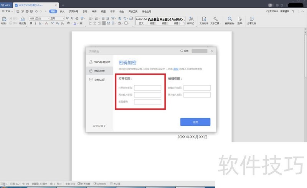Click the Format Painter brush icon
This screenshot has width=307, height=188.
[23, 19]
